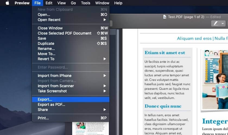Open the Apple menu icon
This screenshot has width=228, height=135.
[x=7, y=3]
